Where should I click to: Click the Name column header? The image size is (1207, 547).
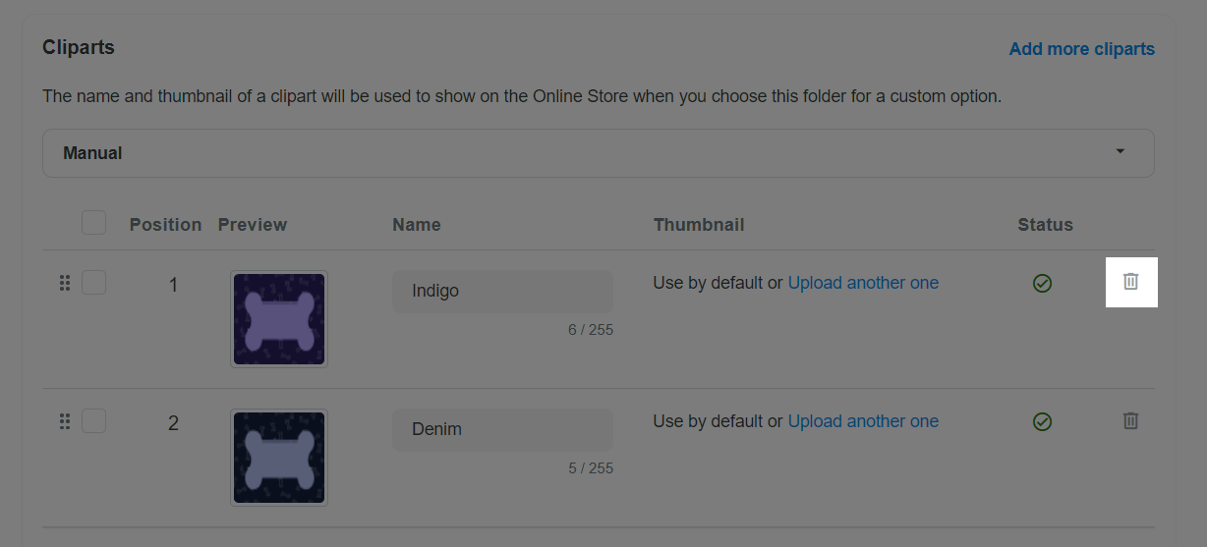point(417,225)
